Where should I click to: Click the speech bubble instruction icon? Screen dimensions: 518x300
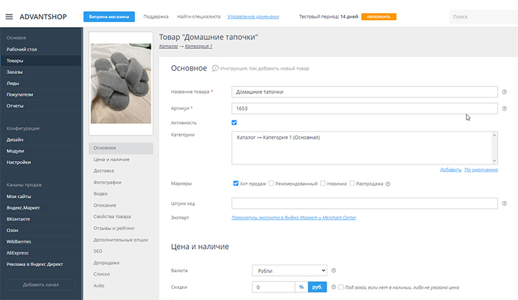215,68
